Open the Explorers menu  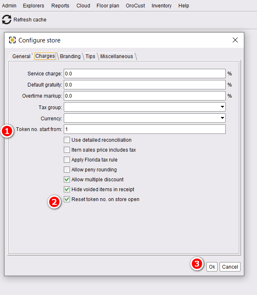tap(33, 6)
